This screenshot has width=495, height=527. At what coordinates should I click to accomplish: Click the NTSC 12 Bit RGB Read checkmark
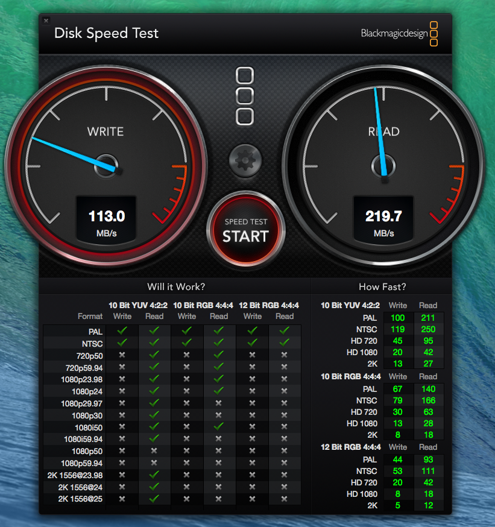[284, 343]
